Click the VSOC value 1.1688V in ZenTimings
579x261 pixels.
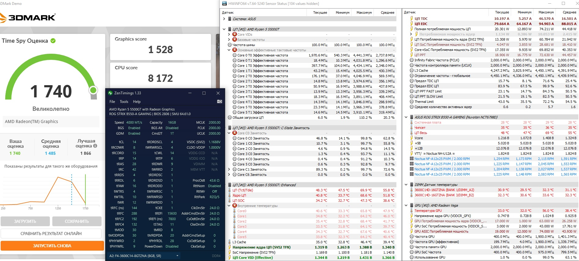[214, 142]
